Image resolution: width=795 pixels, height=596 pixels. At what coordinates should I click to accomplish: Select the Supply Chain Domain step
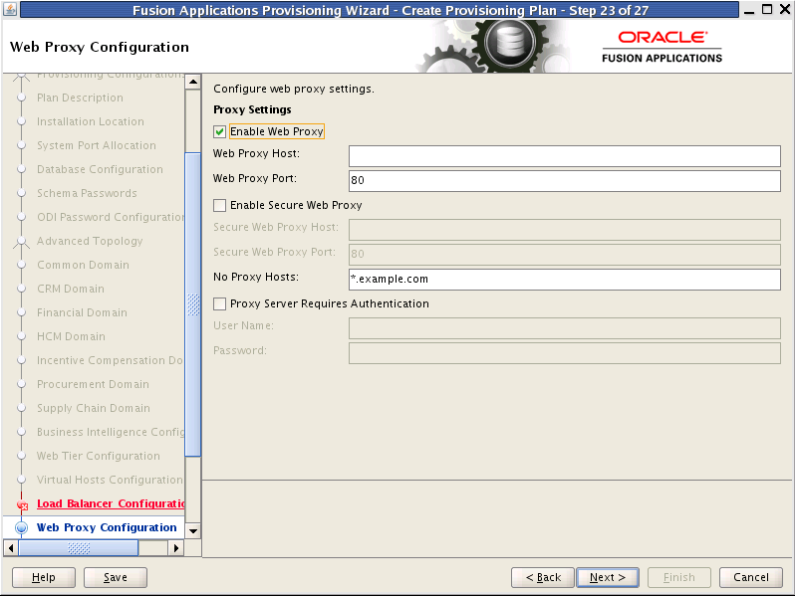[94, 408]
